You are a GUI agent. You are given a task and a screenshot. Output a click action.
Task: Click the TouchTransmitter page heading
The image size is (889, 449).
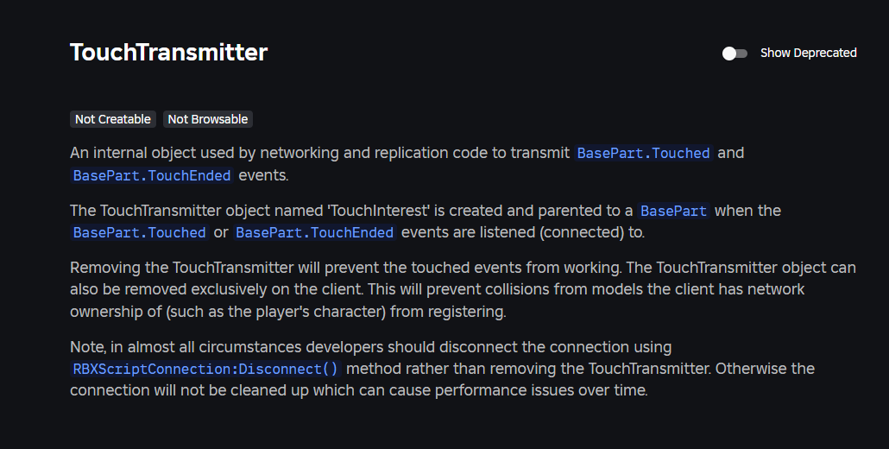coord(169,53)
